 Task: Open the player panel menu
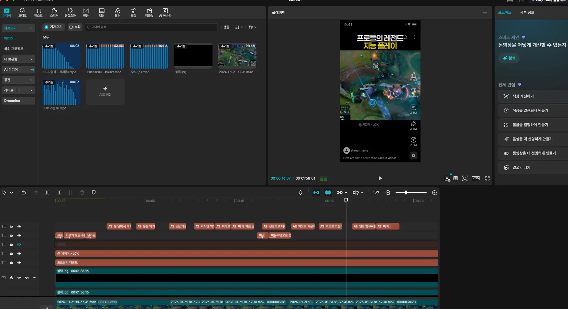485,12
